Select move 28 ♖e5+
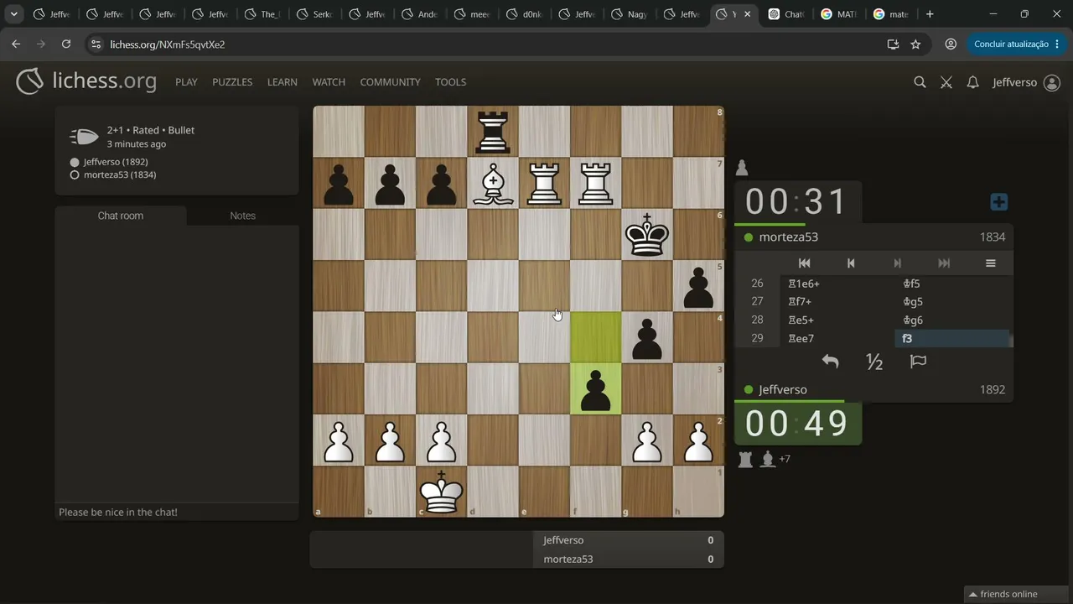 pyautogui.click(x=837, y=320)
